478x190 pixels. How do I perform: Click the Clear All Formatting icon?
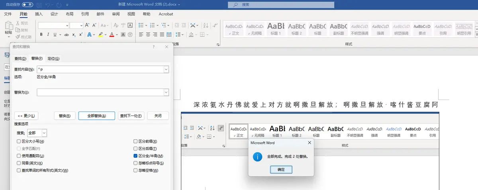(x=116, y=25)
